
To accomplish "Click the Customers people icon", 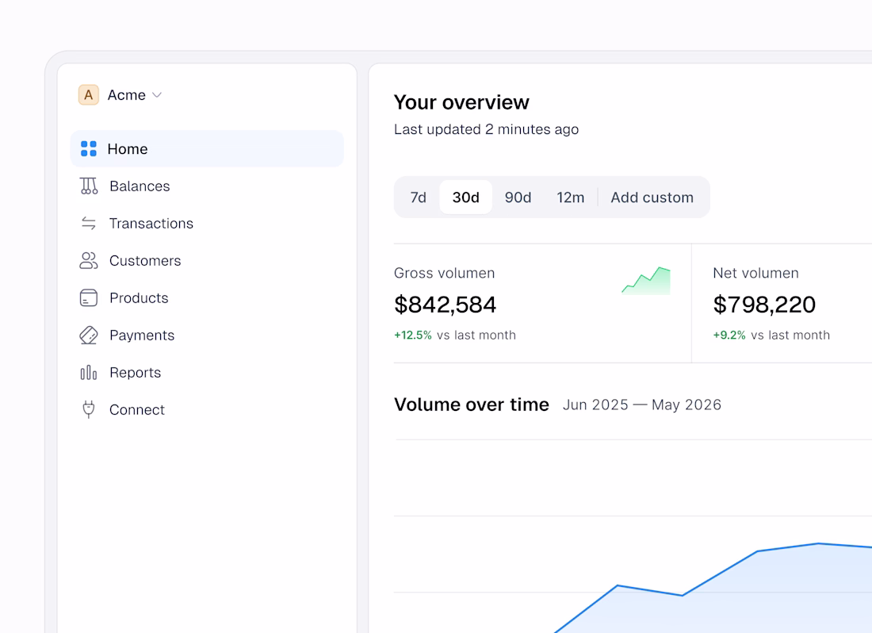I will [x=89, y=260].
